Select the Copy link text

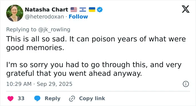[x=92, y=98]
